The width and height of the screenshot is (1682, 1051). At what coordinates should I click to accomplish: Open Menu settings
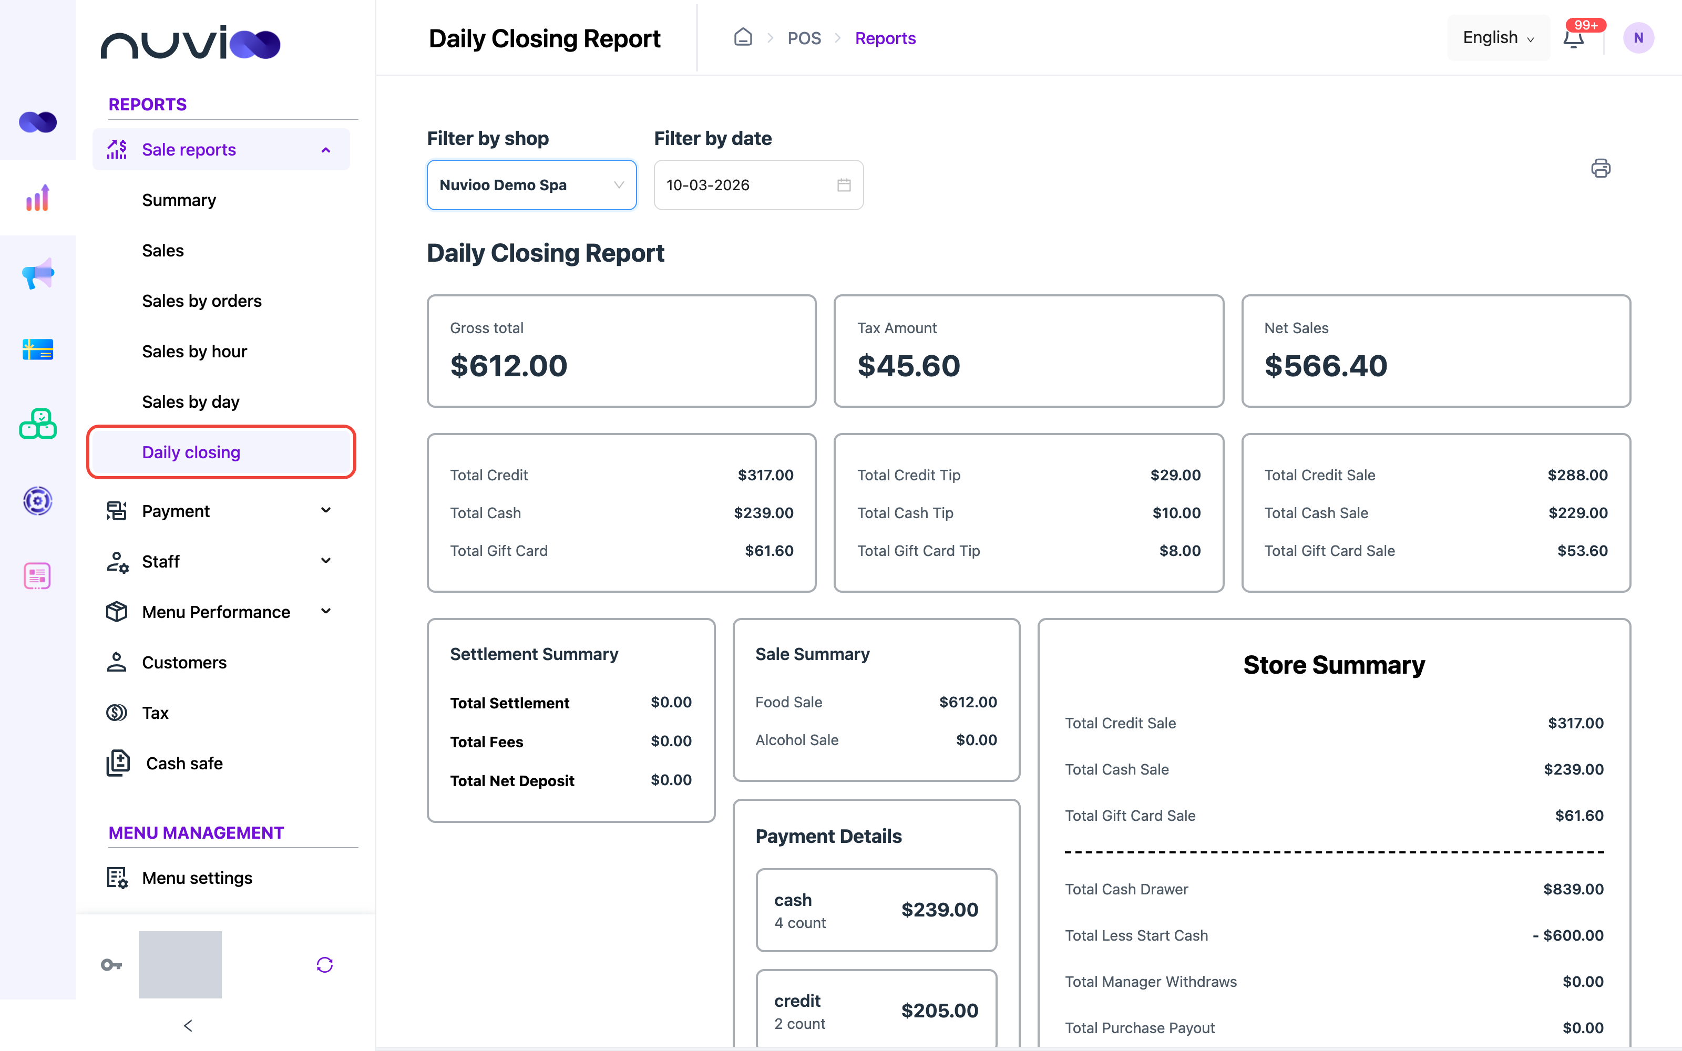click(197, 878)
